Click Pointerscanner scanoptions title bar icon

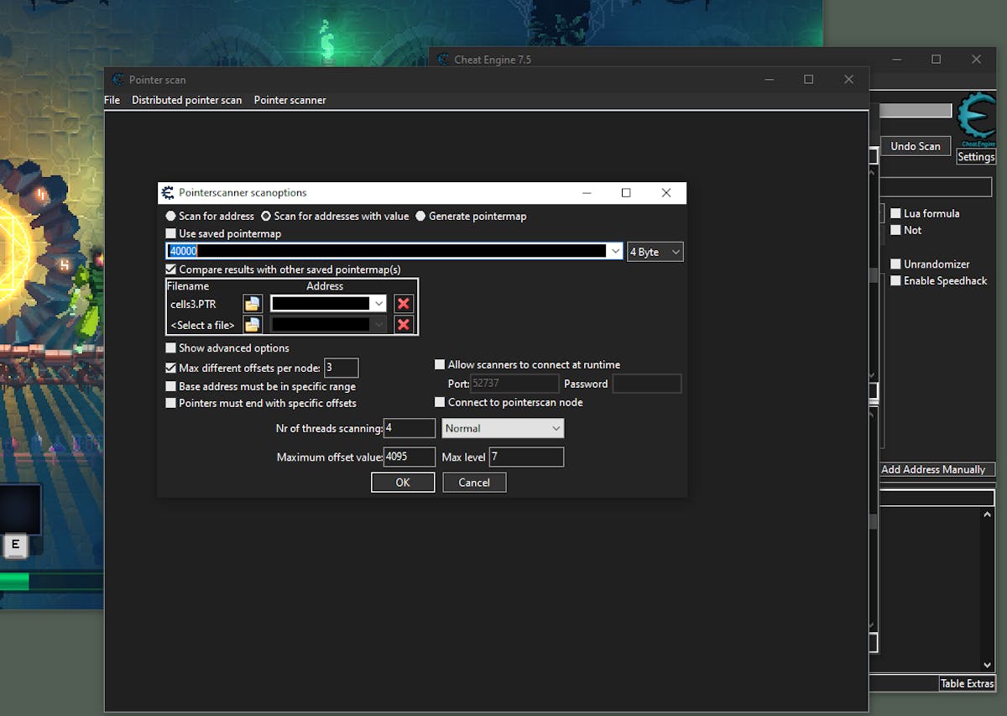pos(168,193)
